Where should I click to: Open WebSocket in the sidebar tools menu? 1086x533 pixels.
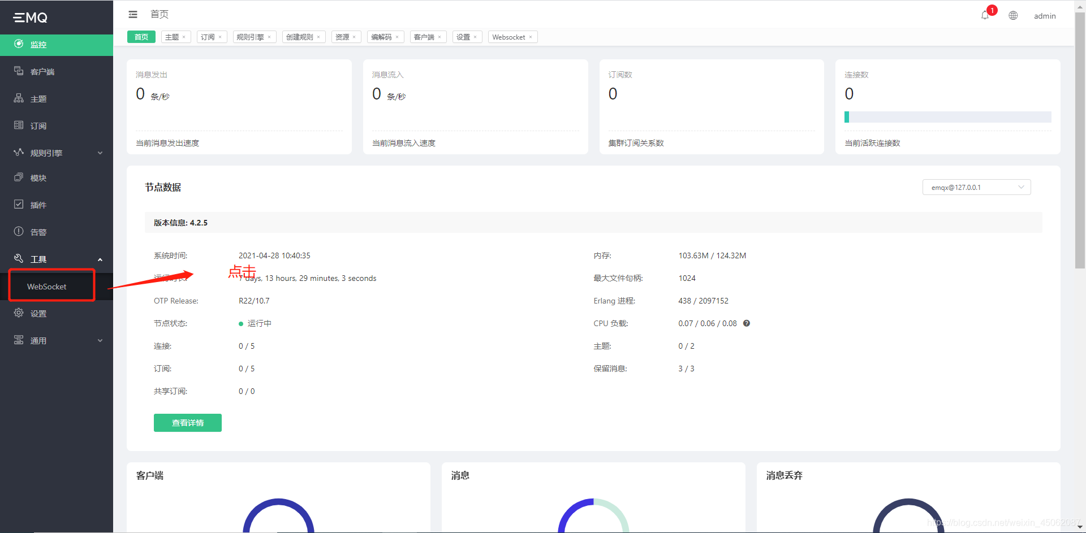tap(47, 287)
